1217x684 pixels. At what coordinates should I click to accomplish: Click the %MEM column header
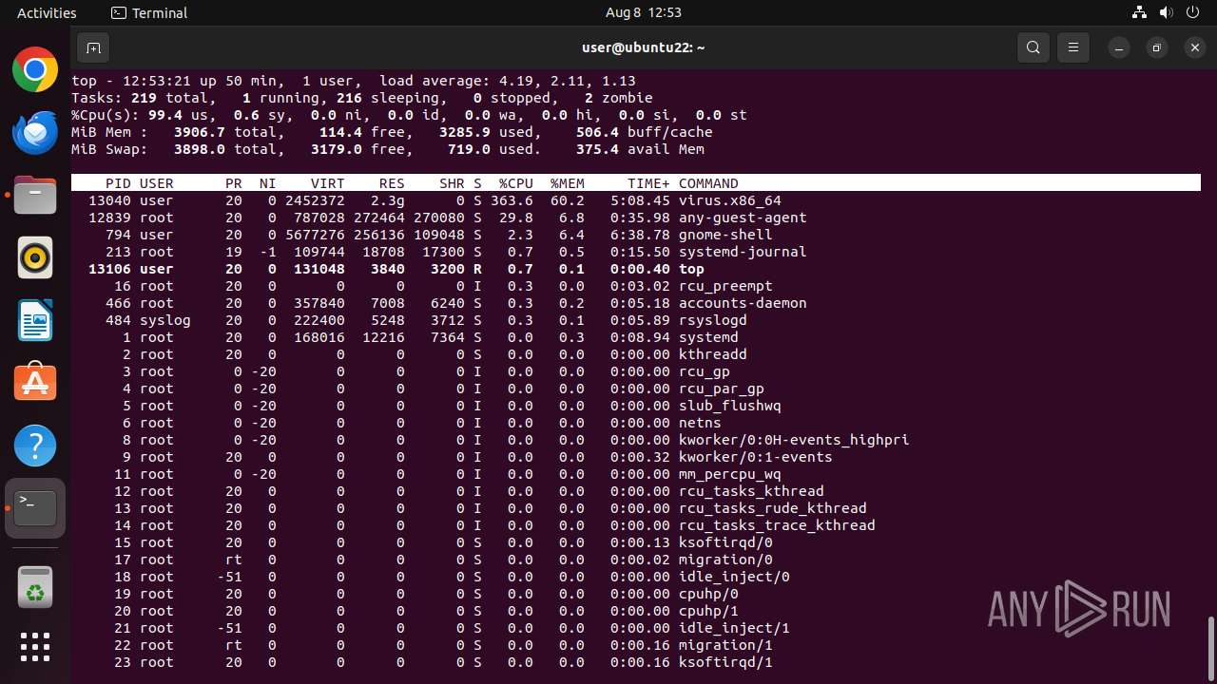[x=567, y=183]
